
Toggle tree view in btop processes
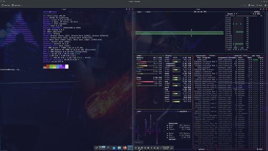pos(246,55)
